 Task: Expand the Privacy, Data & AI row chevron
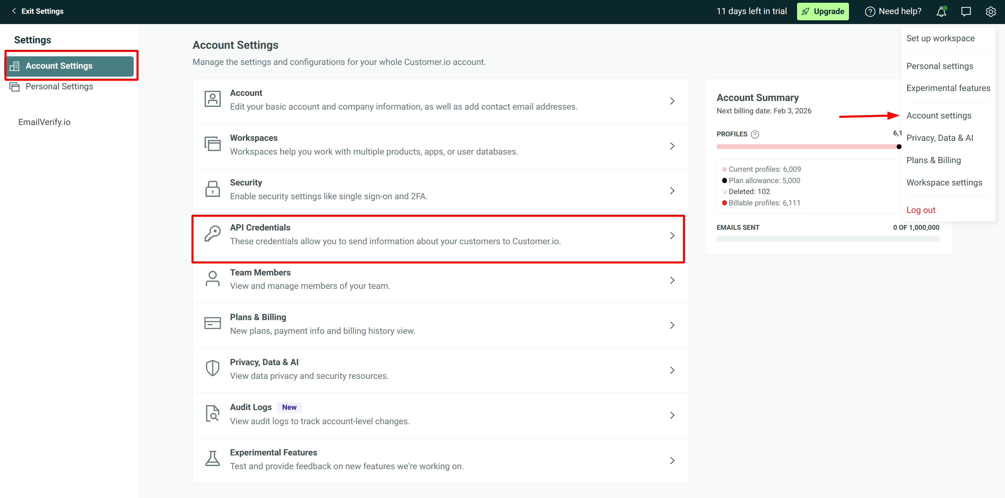[x=672, y=370]
